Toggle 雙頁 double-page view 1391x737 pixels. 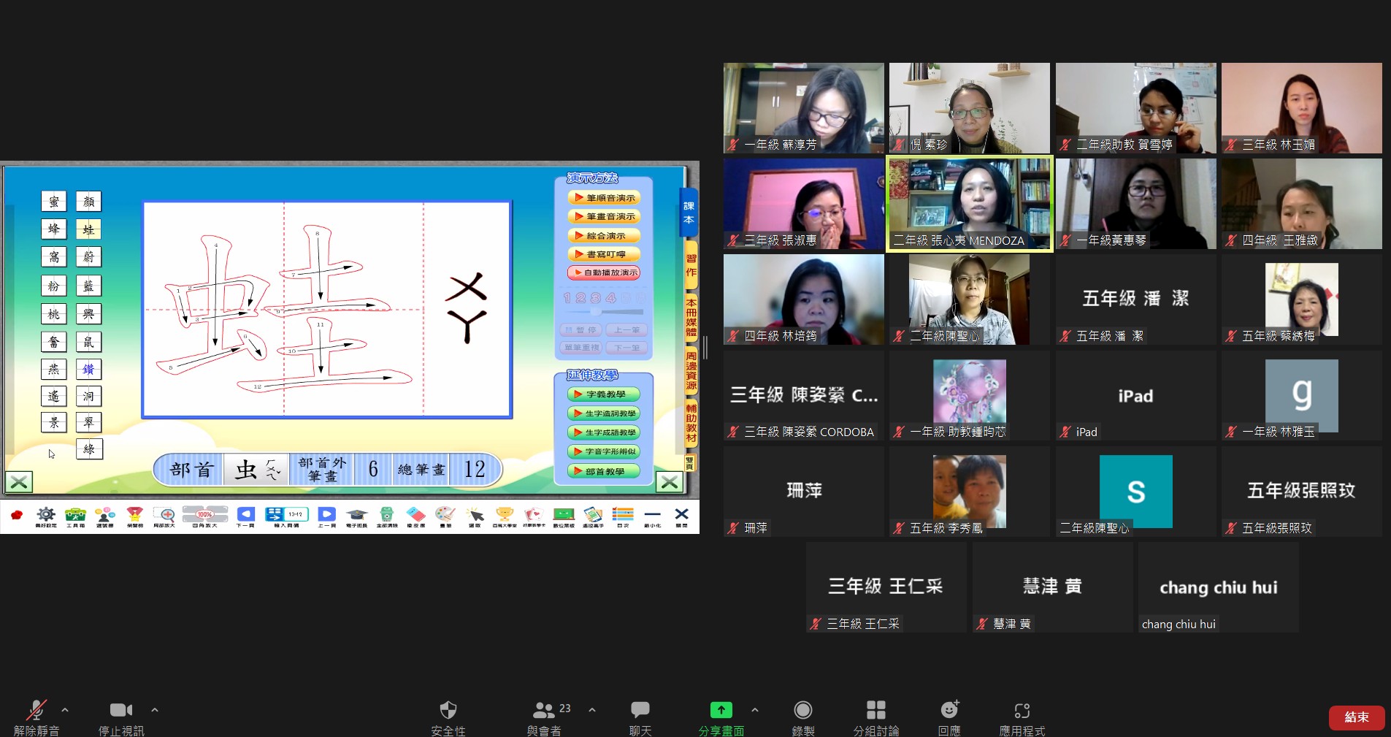tap(689, 462)
